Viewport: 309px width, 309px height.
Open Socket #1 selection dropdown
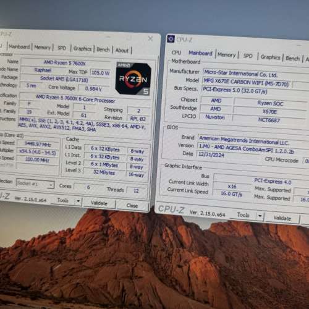coord(35,183)
